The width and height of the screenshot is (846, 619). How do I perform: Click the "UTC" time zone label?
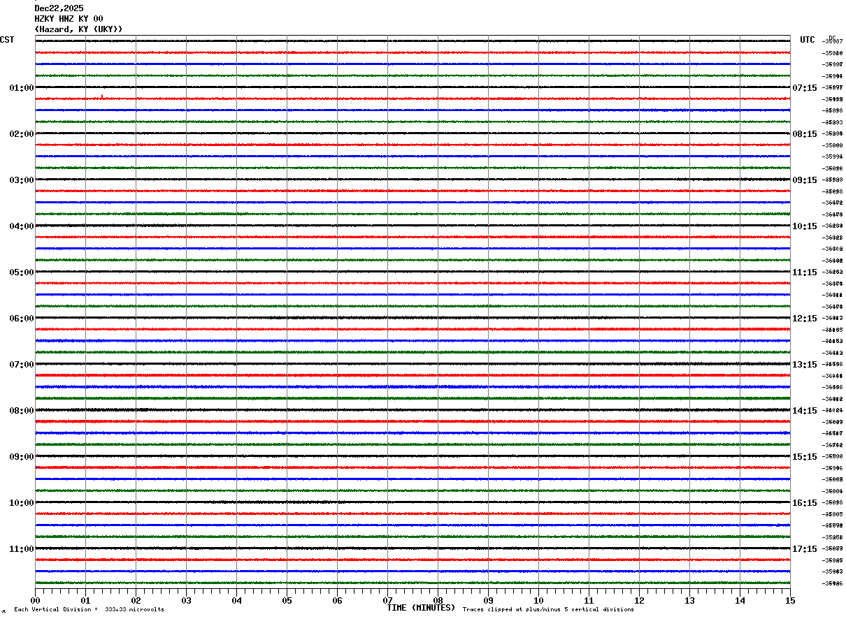pyautogui.click(x=808, y=40)
